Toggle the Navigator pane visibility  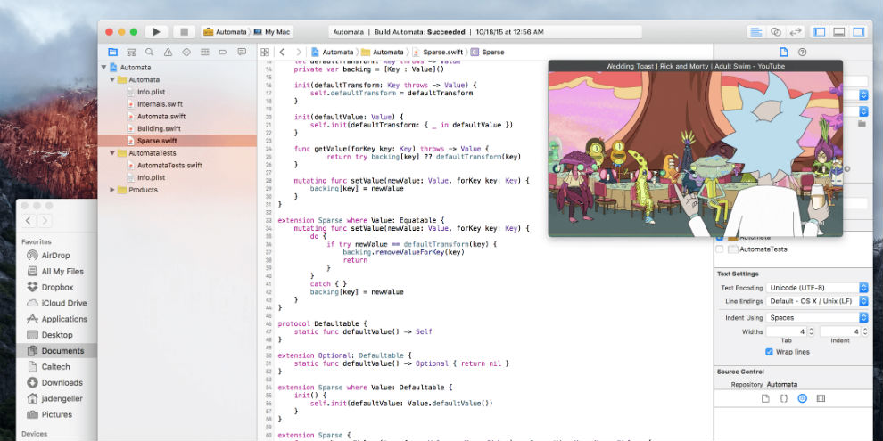click(820, 32)
